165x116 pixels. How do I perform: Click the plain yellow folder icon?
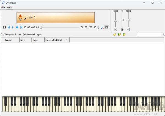point(115,34)
